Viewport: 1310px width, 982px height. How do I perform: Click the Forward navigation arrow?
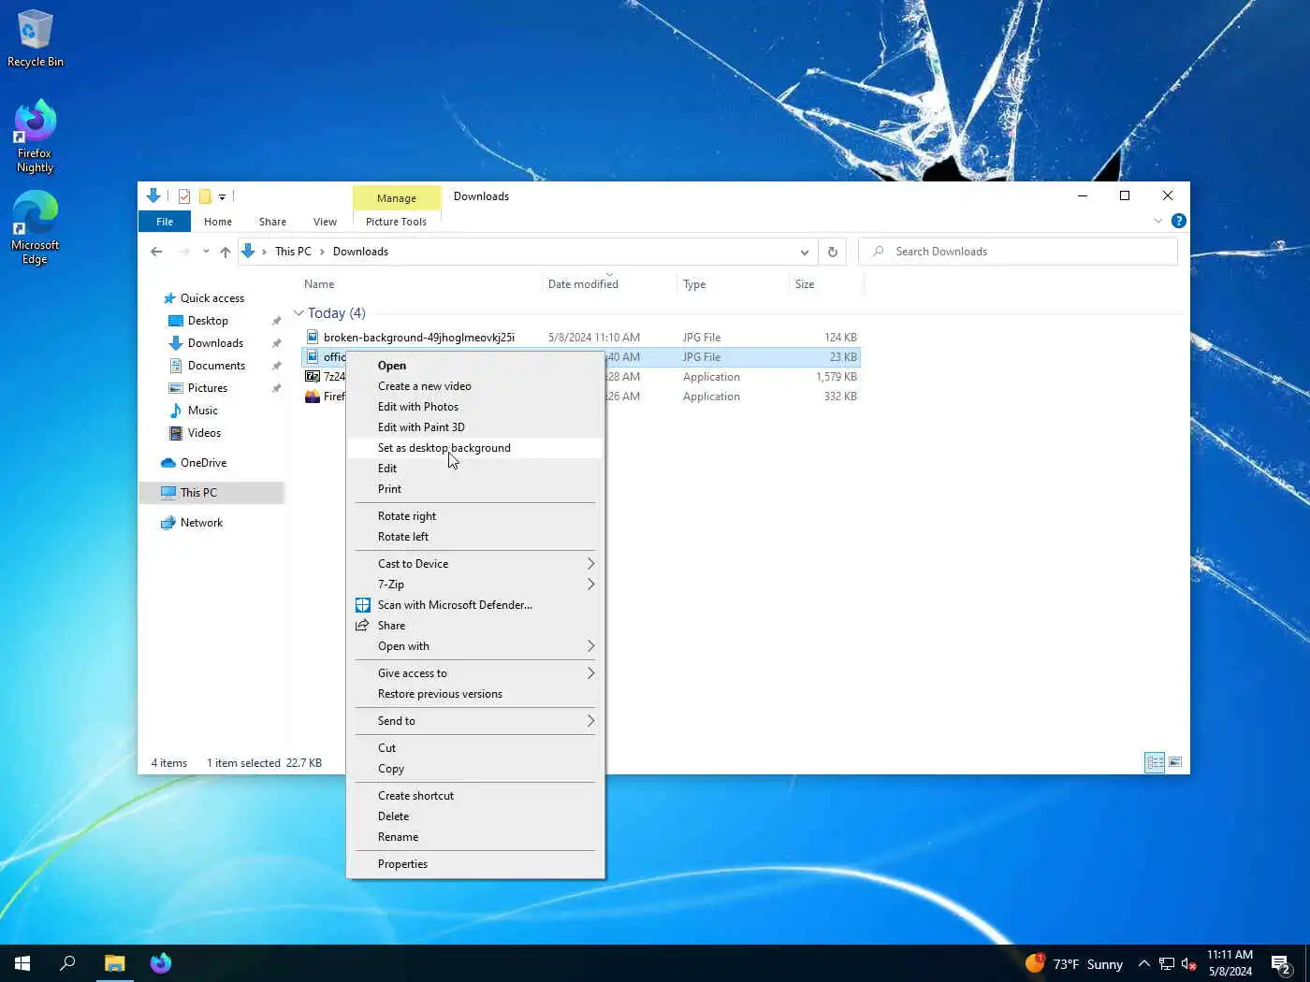click(184, 252)
